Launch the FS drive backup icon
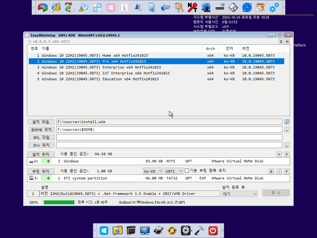The width and height of the screenshot is (317, 238). click(x=70, y=7)
